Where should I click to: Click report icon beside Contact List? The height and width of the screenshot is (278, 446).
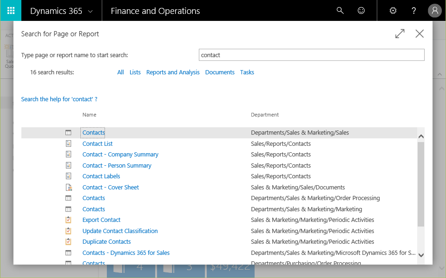click(68, 143)
